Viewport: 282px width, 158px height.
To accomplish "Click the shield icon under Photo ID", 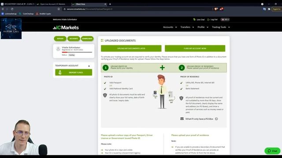I will 105,95.
